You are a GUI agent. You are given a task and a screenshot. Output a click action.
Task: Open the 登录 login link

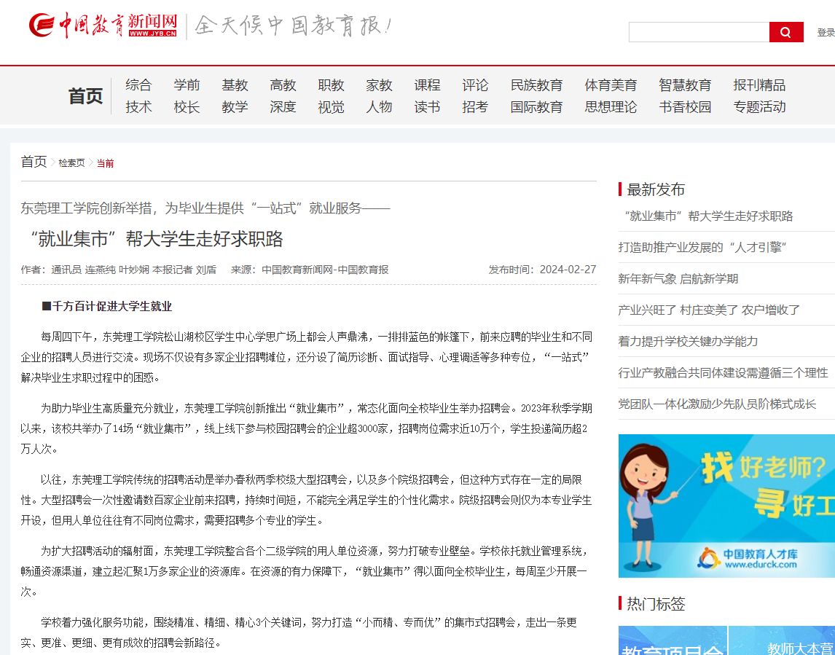tap(826, 33)
